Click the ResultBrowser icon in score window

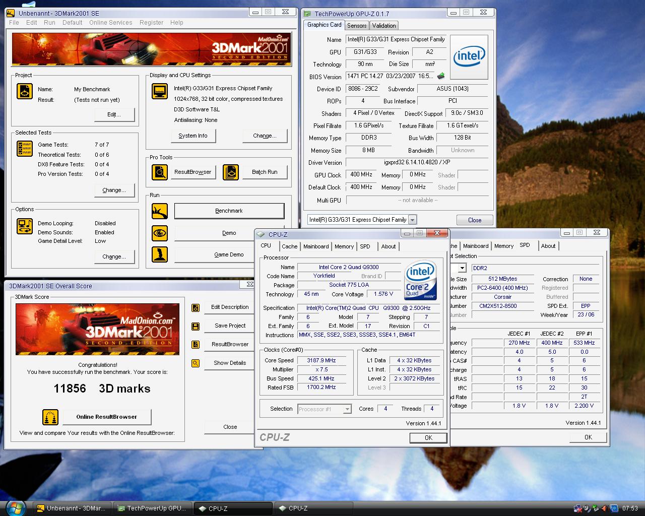pyautogui.click(x=196, y=345)
